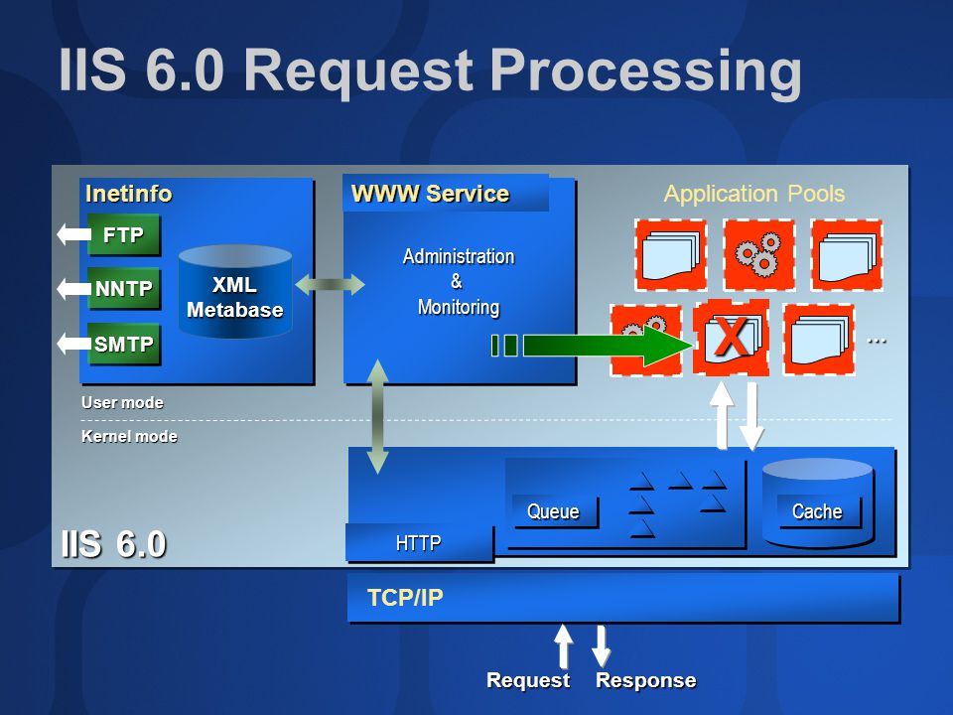
Task: Click the upward arrow above Request
Action: pyautogui.click(x=564, y=645)
